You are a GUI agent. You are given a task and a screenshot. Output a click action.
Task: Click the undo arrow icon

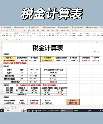16,30
